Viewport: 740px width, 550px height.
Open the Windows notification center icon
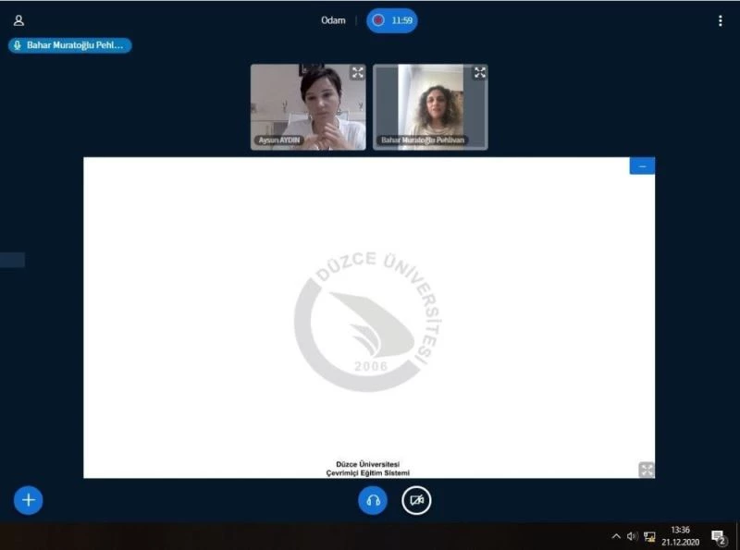pos(719,536)
